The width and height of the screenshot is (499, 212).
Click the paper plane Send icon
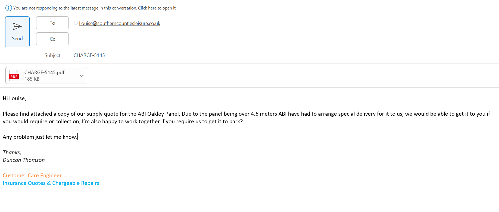click(17, 26)
